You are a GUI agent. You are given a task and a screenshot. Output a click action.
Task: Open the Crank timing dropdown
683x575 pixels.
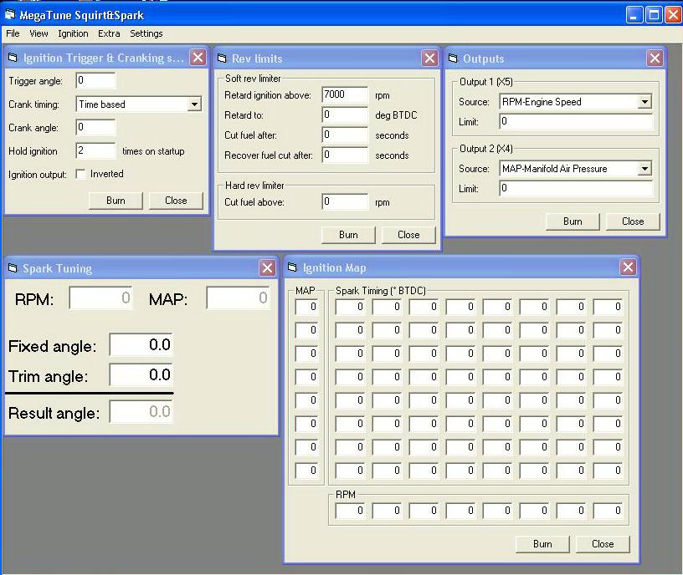tap(194, 104)
